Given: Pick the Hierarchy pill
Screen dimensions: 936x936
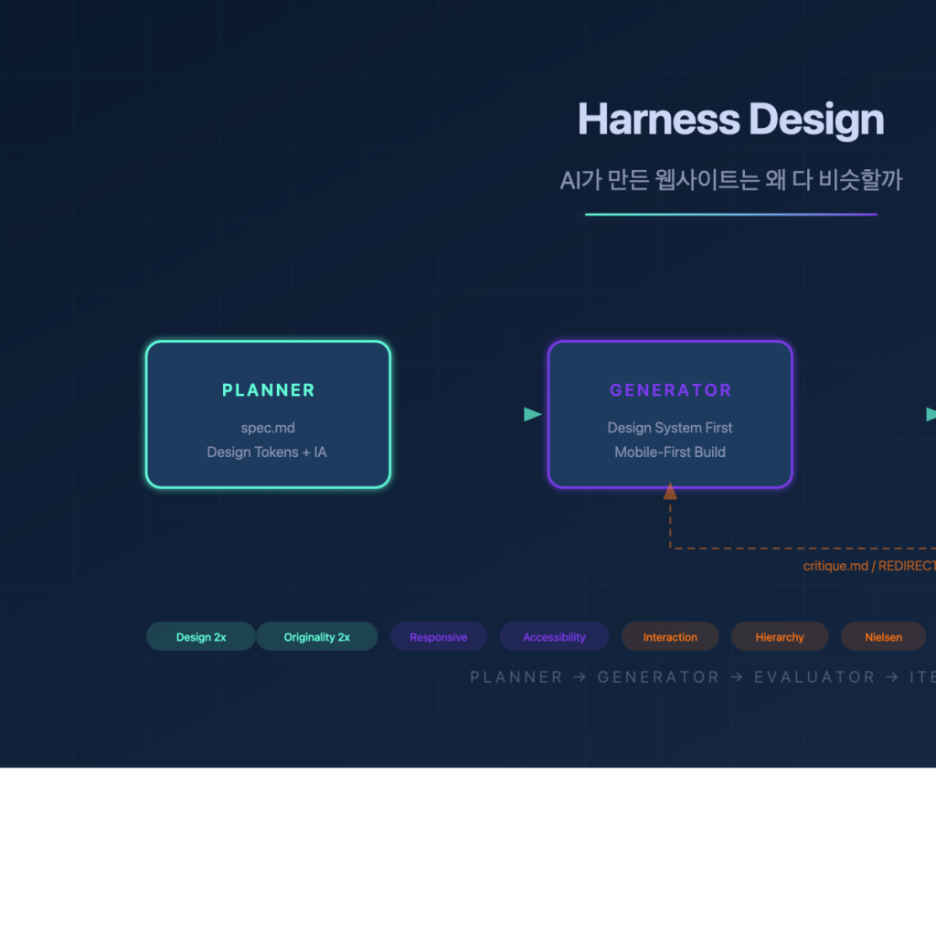Looking at the screenshot, I should (x=780, y=637).
